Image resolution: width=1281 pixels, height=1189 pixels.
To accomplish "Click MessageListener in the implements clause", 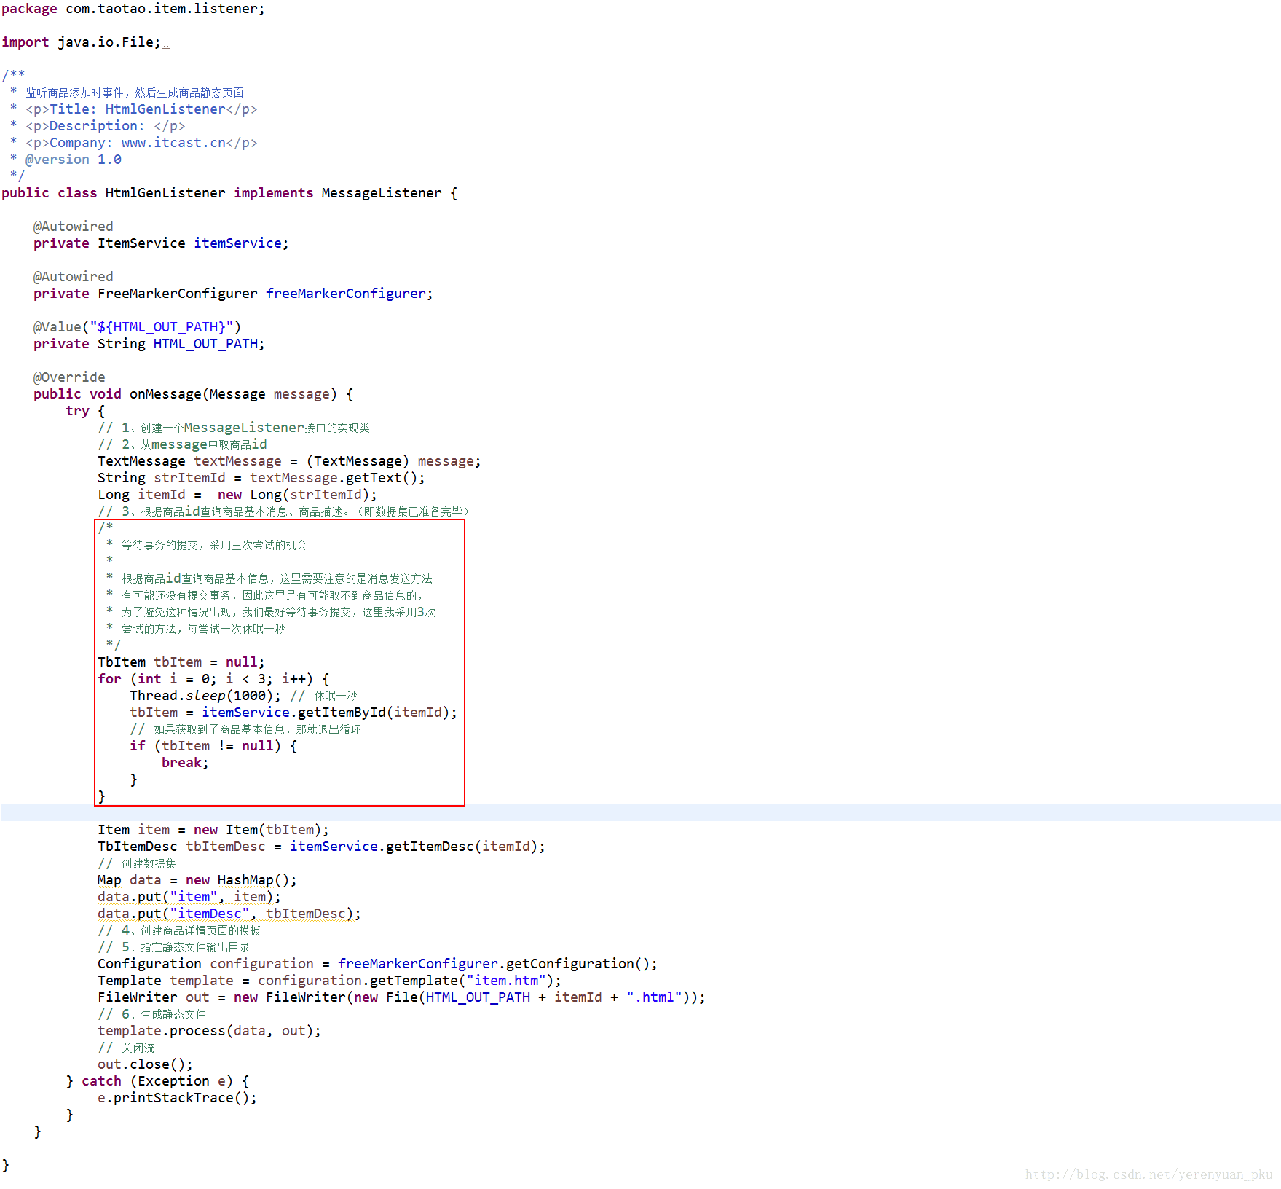I will (x=382, y=193).
